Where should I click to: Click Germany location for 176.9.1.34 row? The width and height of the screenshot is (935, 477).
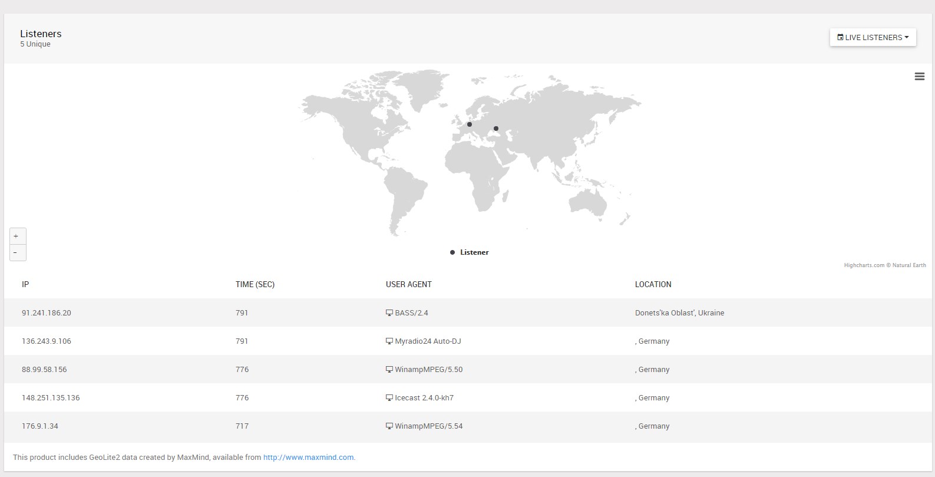(x=652, y=426)
